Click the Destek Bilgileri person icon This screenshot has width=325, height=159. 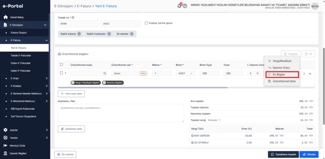[6, 153]
